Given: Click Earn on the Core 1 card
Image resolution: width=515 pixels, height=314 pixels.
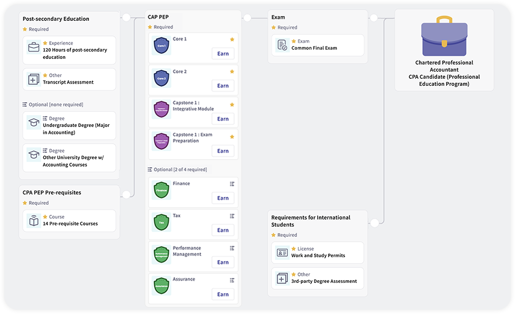Looking at the screenshot, I should pos(223,54).
